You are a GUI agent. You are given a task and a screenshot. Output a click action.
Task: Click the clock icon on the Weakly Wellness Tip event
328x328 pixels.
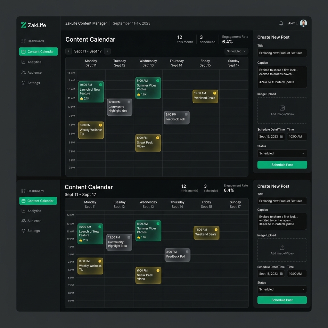click(101, 125)
